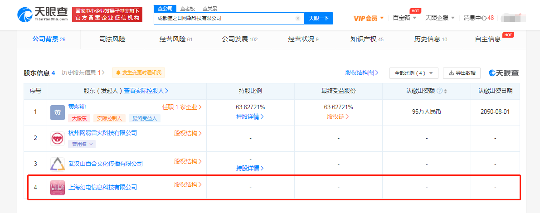Click the download icon in 导出数据

click(x=451, y=73)
